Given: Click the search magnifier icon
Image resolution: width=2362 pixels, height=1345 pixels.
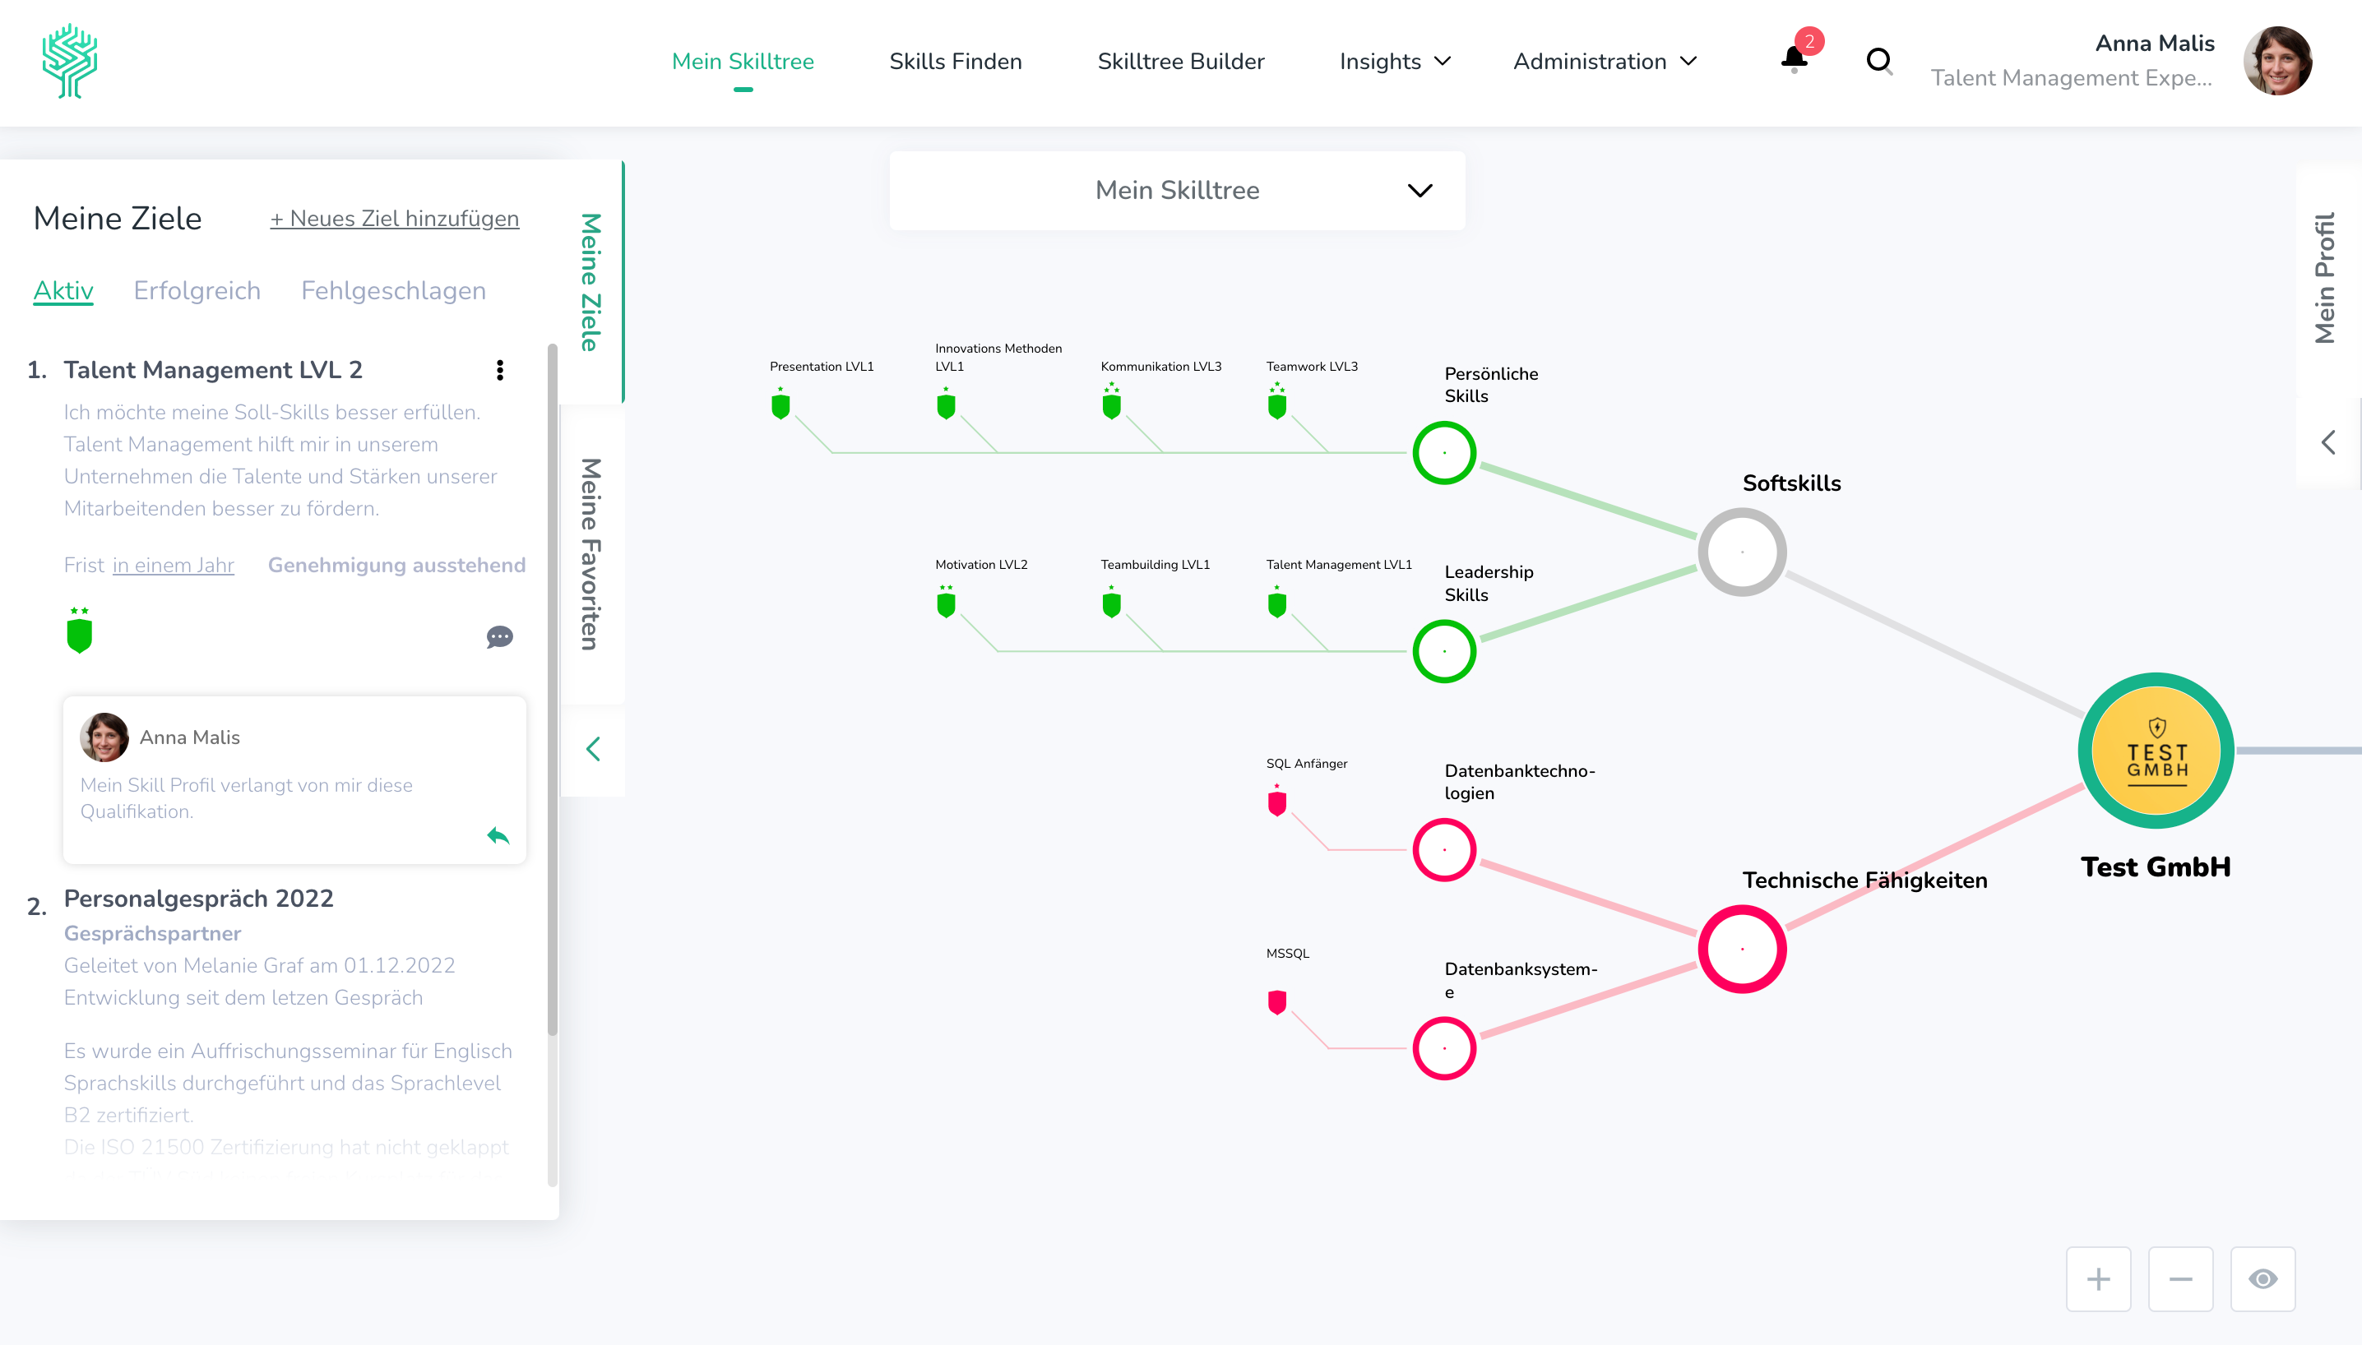Looking at the screenshot, I should pyautogui.click(x=1878, y=61).
